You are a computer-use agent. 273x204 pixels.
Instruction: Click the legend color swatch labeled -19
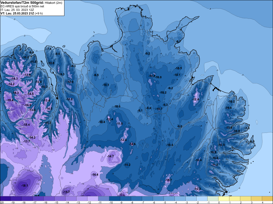tap(16, 199)
